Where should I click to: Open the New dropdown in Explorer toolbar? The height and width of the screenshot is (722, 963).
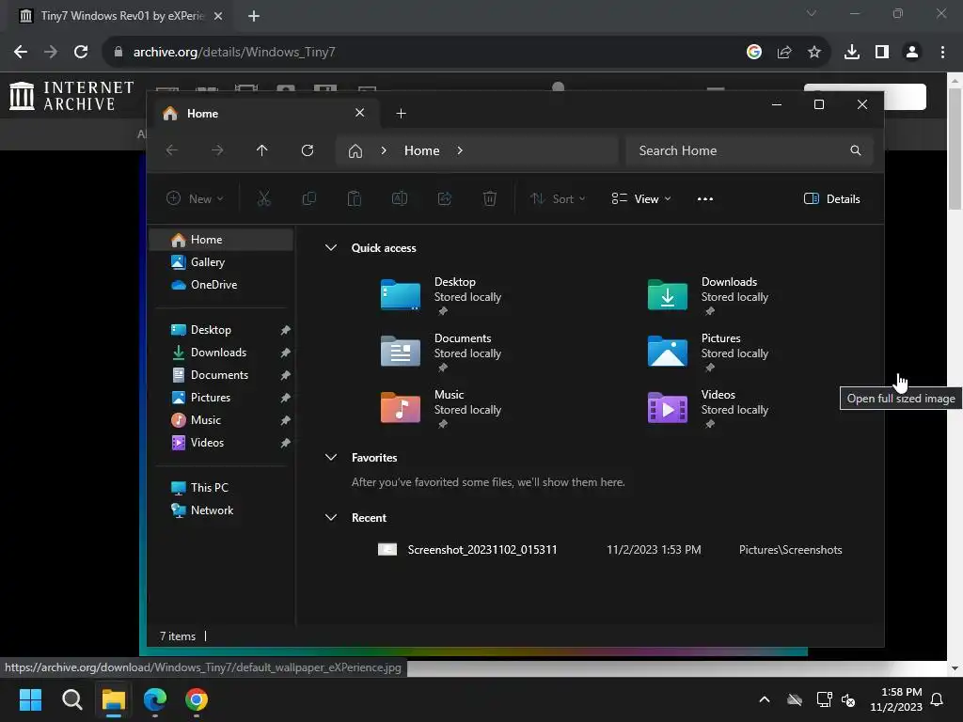pos(195,199)
